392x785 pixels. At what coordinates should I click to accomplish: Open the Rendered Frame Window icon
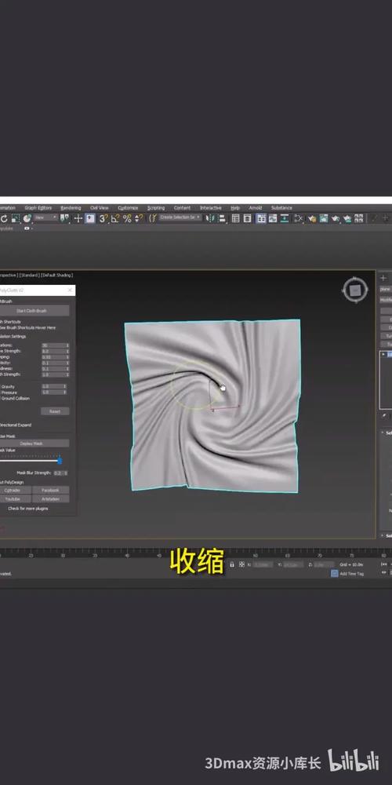(x=324, y=218)
